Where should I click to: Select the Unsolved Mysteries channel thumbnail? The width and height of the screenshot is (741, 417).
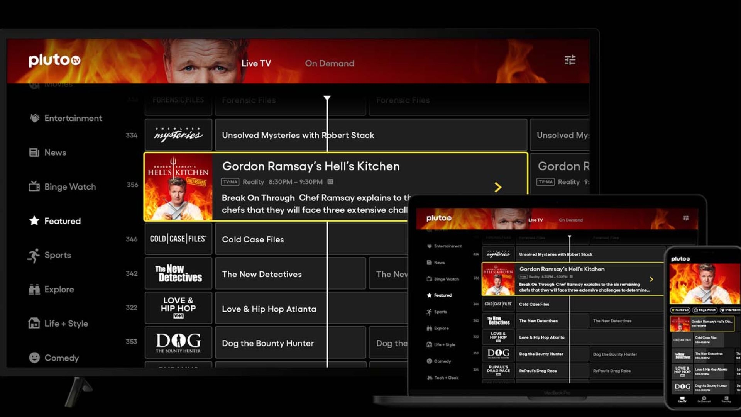[178, 135]
